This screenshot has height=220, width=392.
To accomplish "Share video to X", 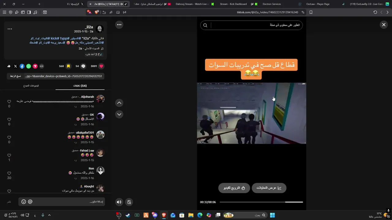I will pos(15,66).
